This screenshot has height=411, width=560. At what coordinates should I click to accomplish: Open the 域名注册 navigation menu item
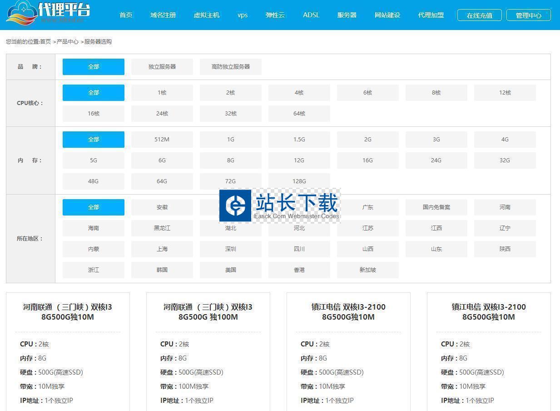coord(163,15)
